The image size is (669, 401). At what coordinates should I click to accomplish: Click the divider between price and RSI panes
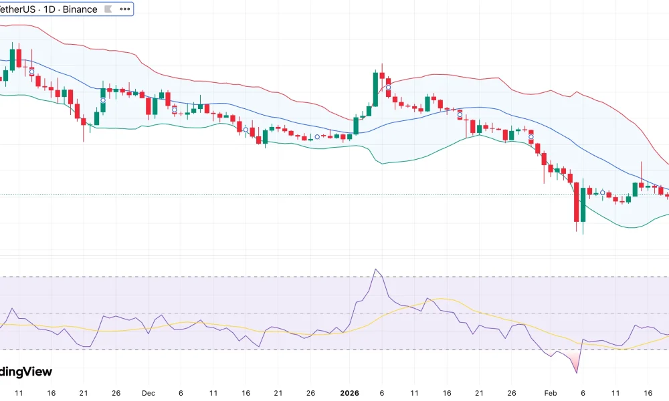334,255
